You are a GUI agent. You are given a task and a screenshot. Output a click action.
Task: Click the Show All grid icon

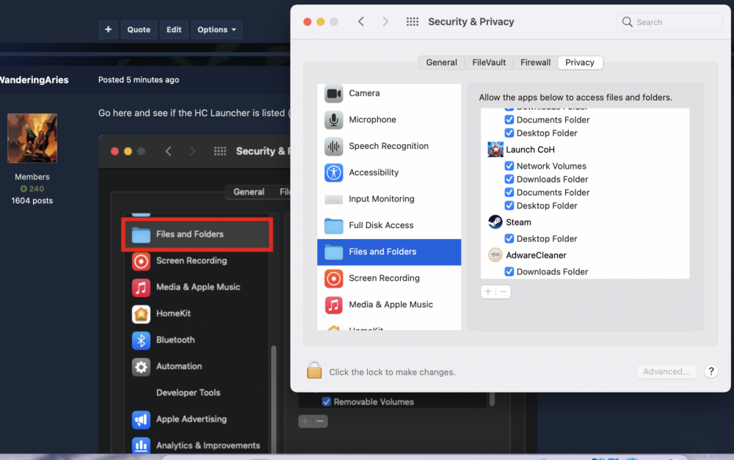(413, 22)
